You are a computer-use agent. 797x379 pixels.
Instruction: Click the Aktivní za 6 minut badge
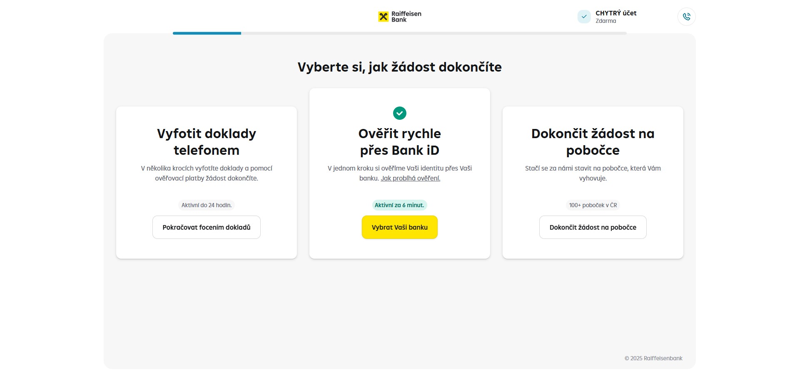[399, 205]
